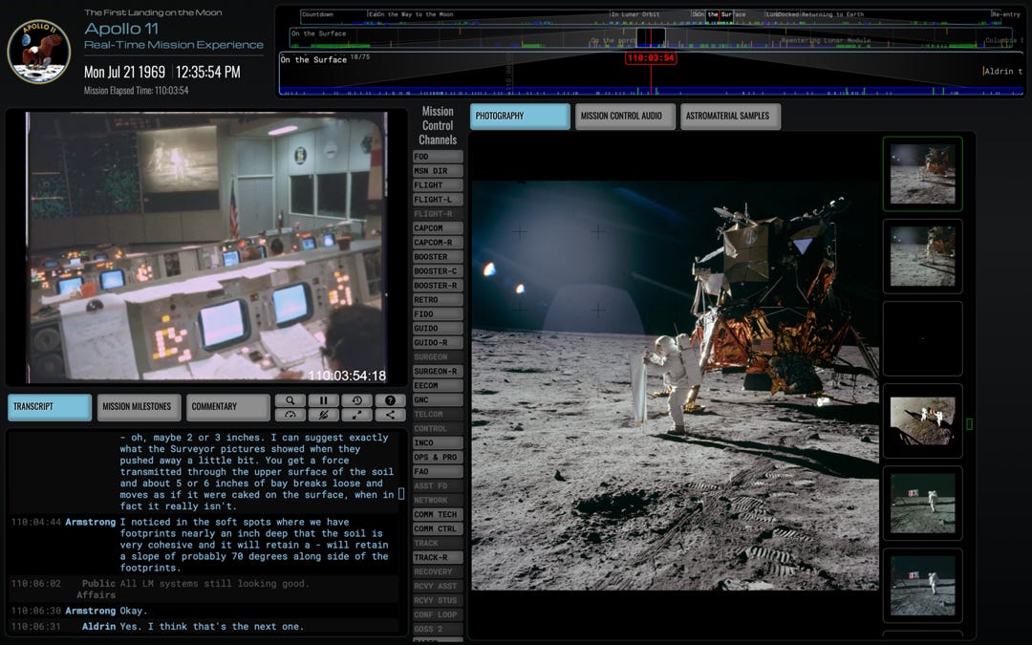Jump to Countdown on the top timeline

[317, 14]
